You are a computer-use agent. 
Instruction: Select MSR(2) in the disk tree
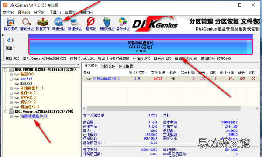pyautogui.click(x=26, y=83)
